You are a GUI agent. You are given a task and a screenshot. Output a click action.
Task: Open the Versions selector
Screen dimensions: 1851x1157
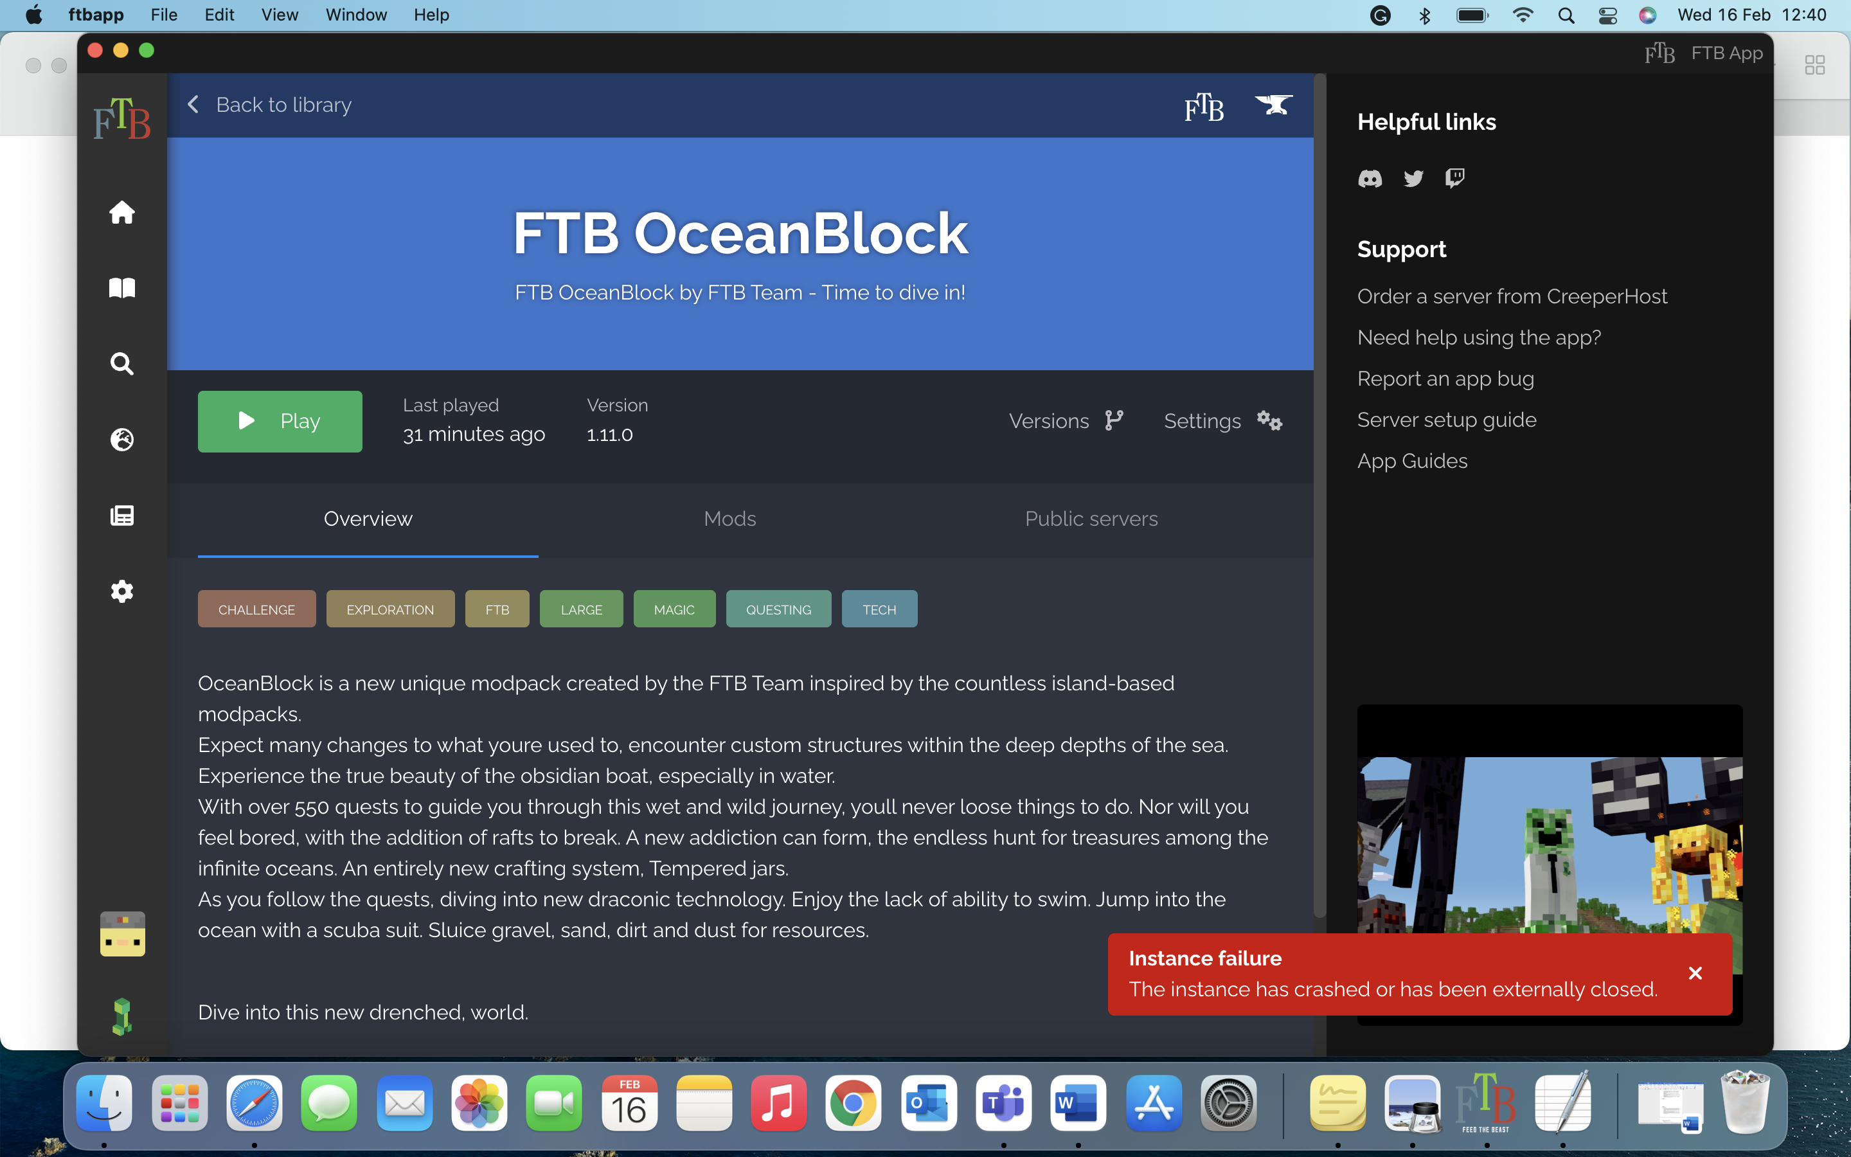click(x=1065, y=420)
